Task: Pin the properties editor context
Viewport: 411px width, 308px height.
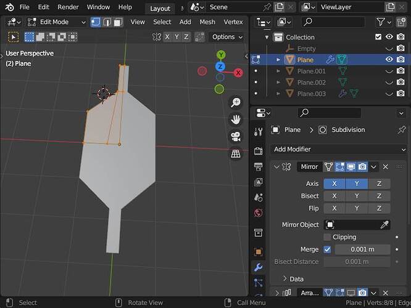Action: (x=401, y=130)
